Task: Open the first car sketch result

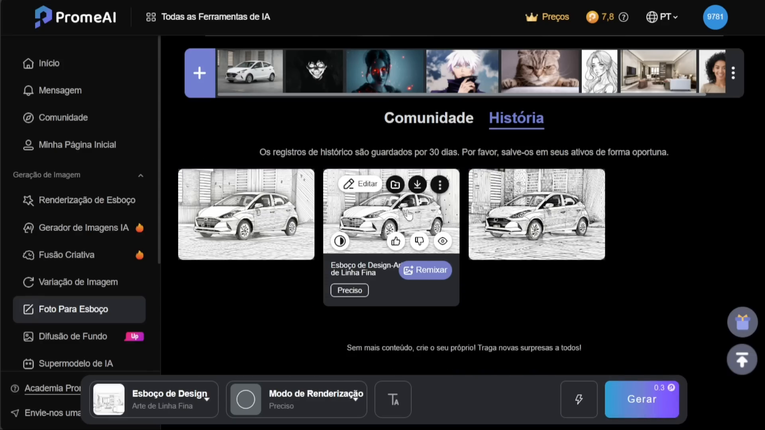Action: (x=246, y=214)
